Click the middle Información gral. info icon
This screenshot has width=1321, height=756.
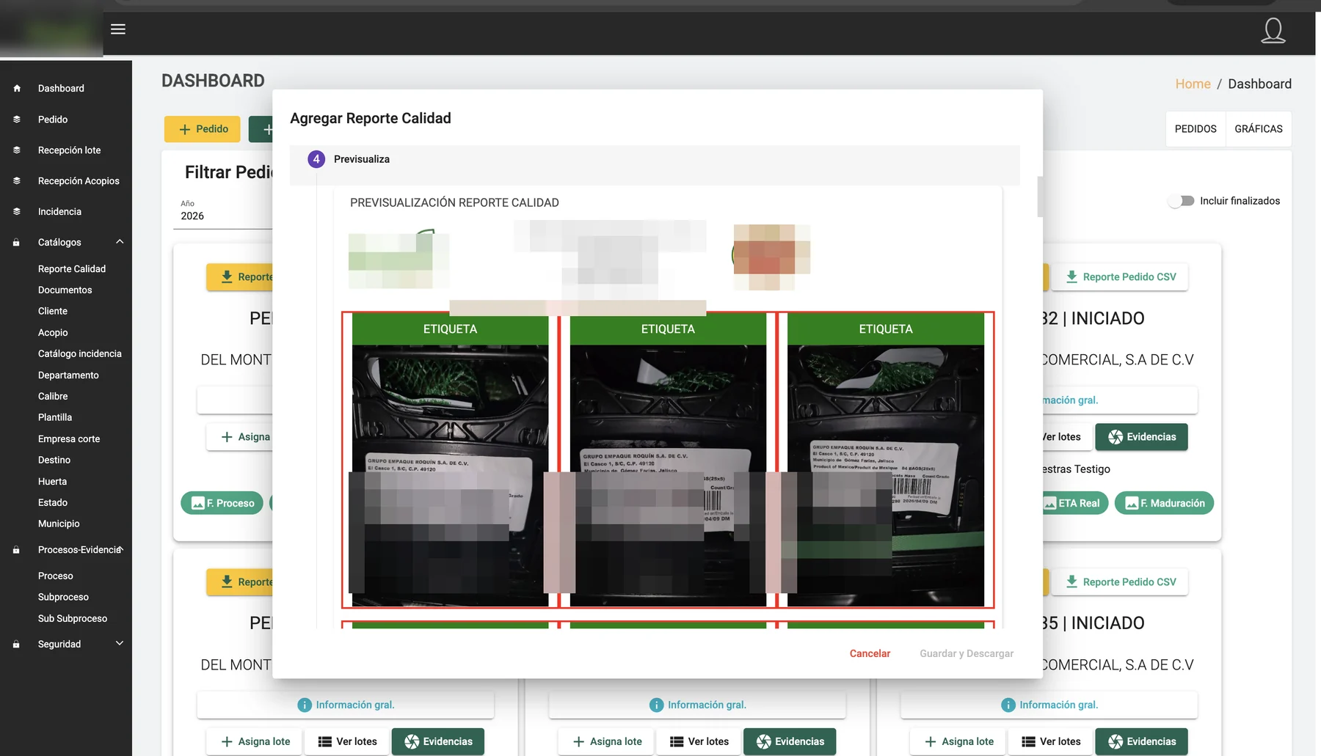656,705
